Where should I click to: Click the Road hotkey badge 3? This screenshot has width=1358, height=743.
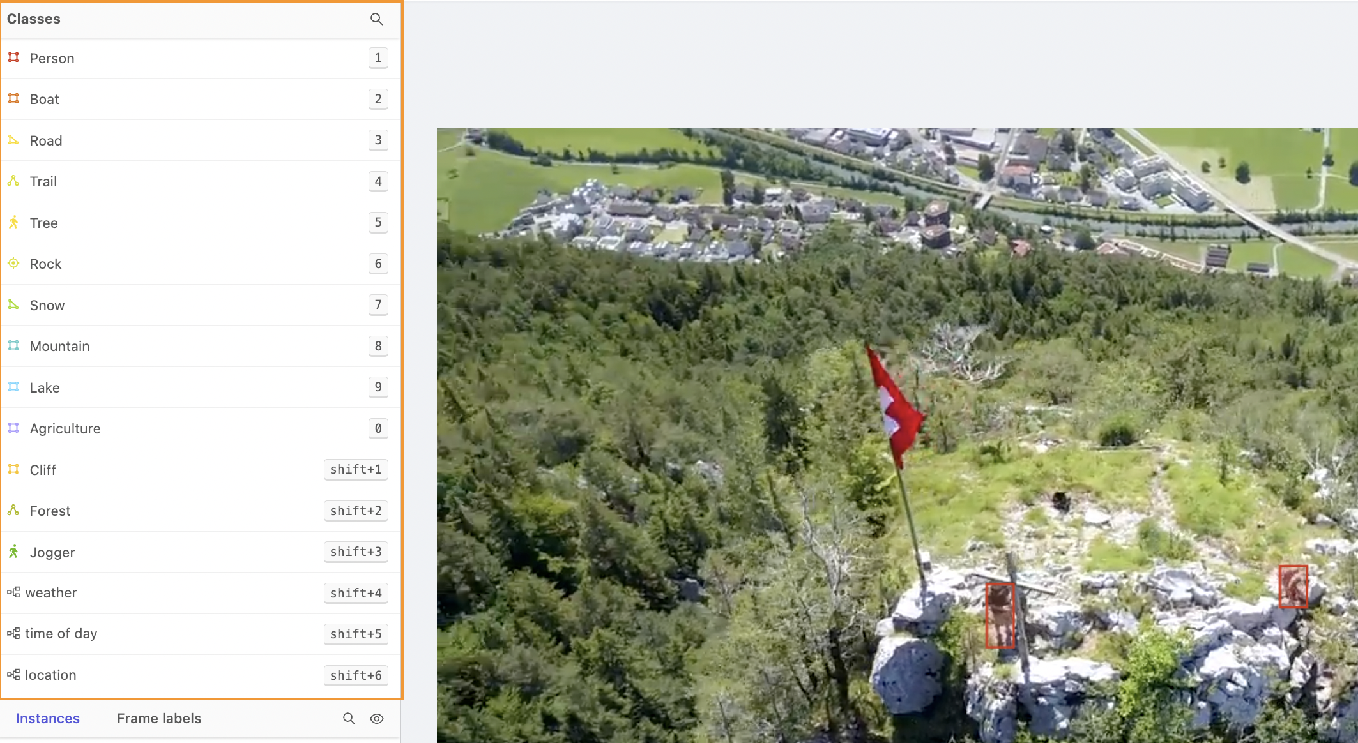click(378, 140)
